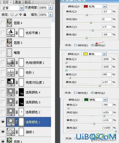The height and width of the screenshot is (143, 119).
Task: Select 绝对(A) method in red color panel
Action: click(x=92, y=45)
